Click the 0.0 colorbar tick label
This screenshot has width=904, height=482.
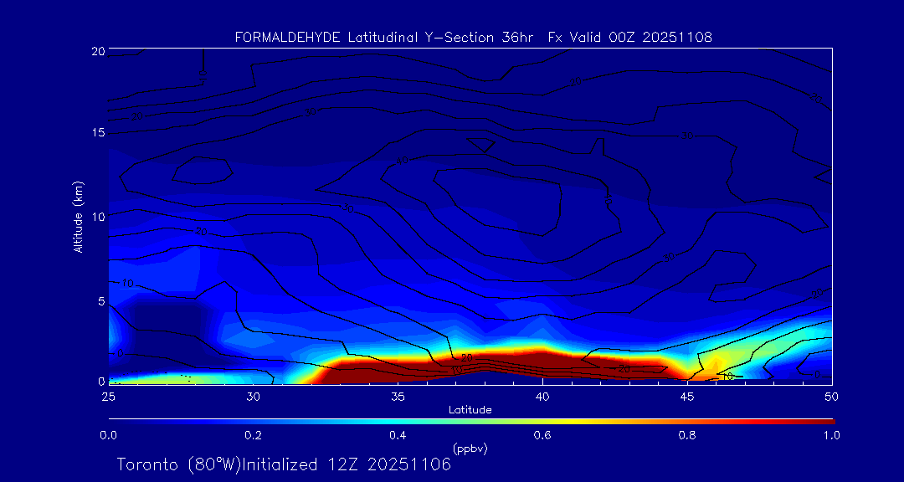pos(108,435)
